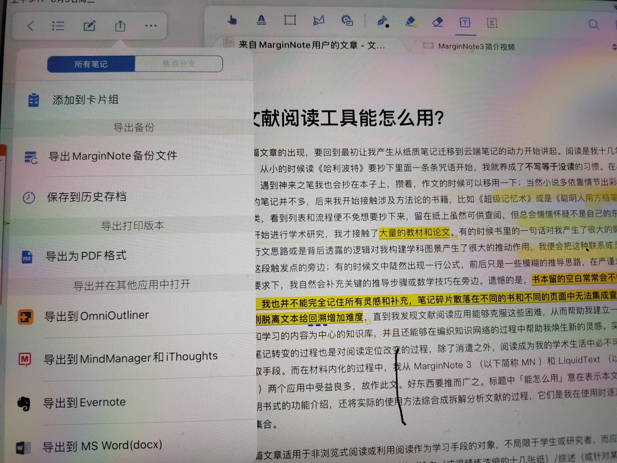The height and width of the screenshot is (463, 617).
Task: Select the rectangle selection tool
Action: (290, 20)
